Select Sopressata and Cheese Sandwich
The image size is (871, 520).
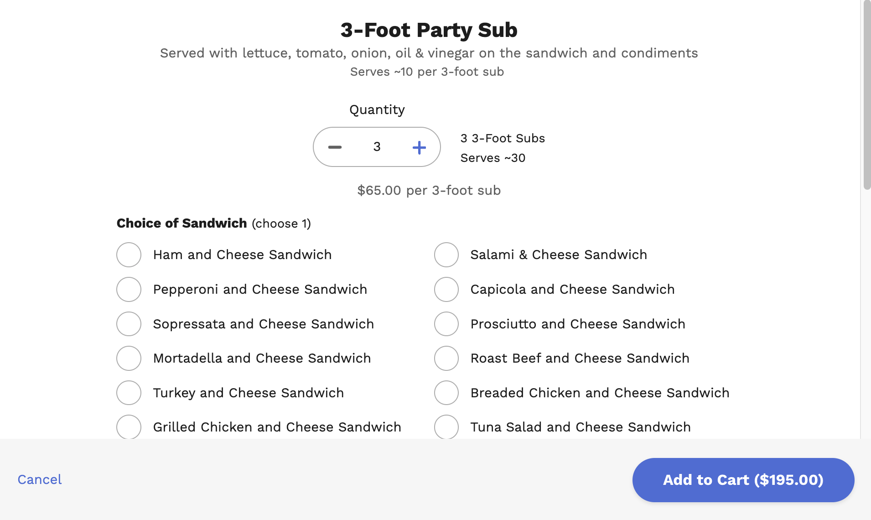129,324
